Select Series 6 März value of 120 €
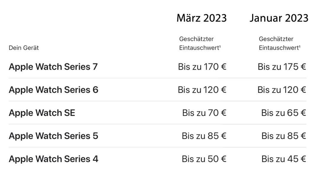This screenshot has height=176, width=317. click(x=202, y=90)
